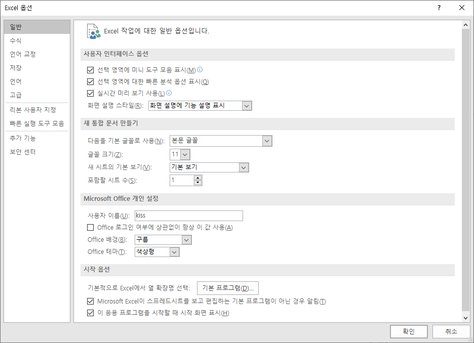Toggle 시작할 때 시작 화면 표시 checkbox
474x343 pixels.
[90, 313]
